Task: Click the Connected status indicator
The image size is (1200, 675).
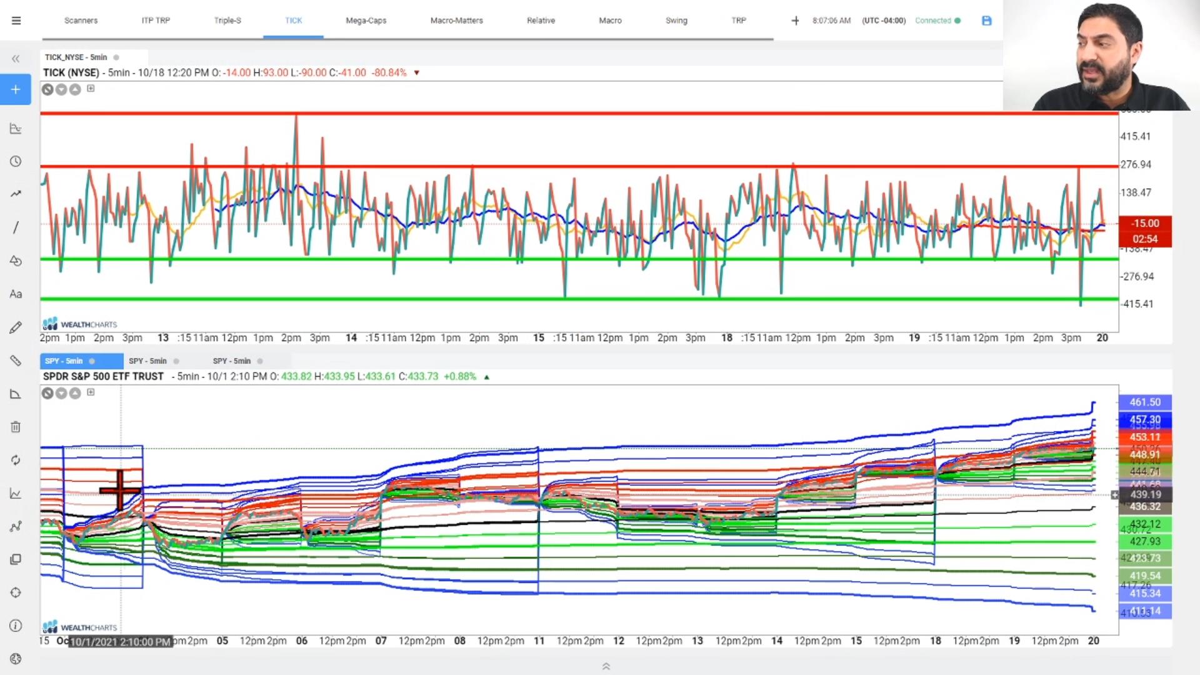Action: point(937,21)
